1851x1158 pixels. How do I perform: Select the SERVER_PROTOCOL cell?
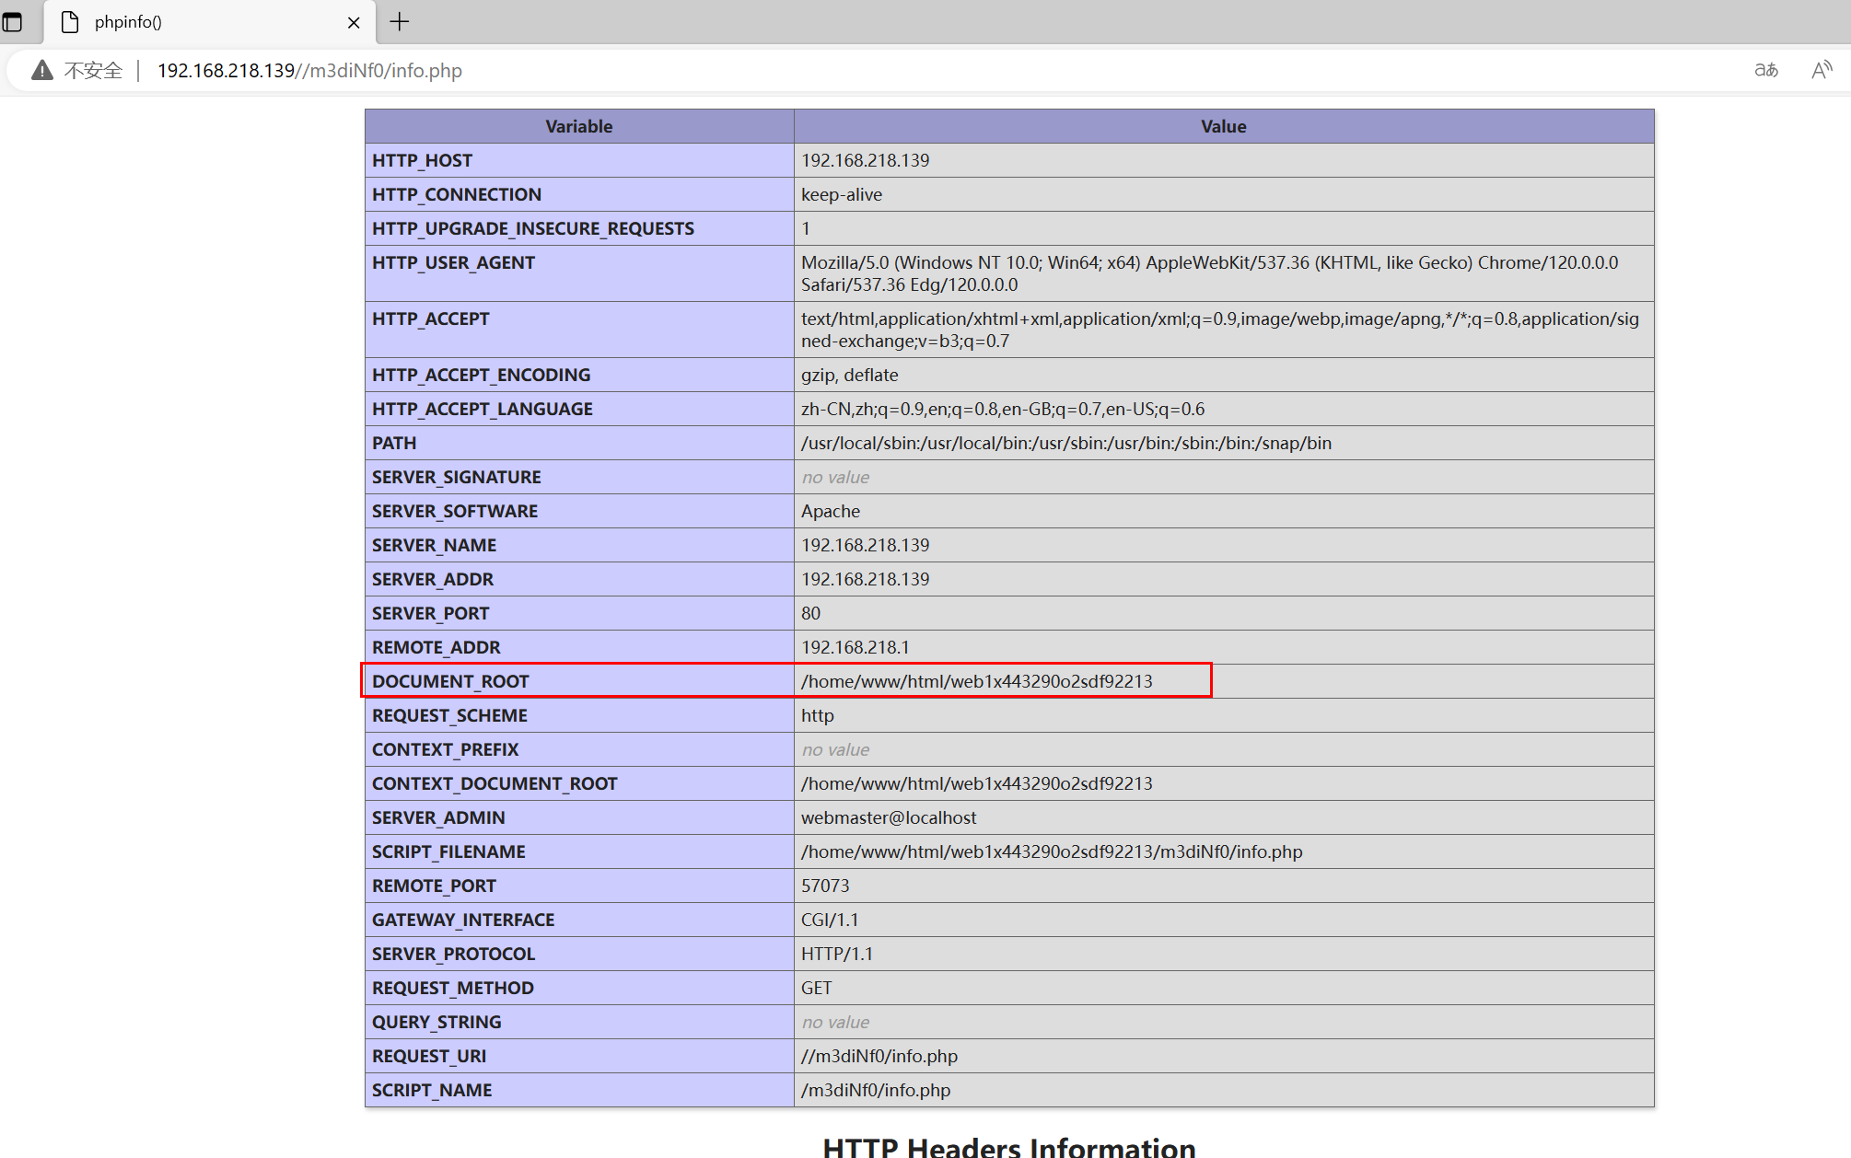[x=579, y=954]
